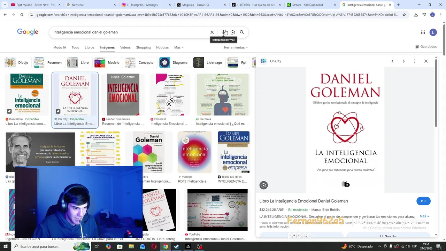Open Task View in the taskbar
The height and width of the screenshot is (251, 446).
click(x=97, y=246)
